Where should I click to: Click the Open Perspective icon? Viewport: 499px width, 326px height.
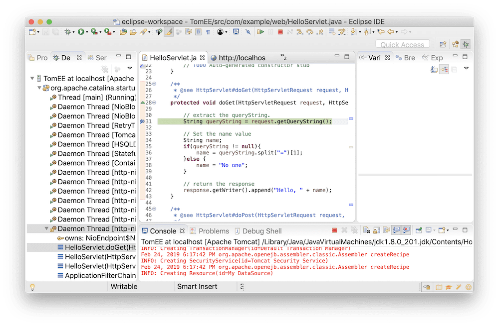(x=443, y=44)
